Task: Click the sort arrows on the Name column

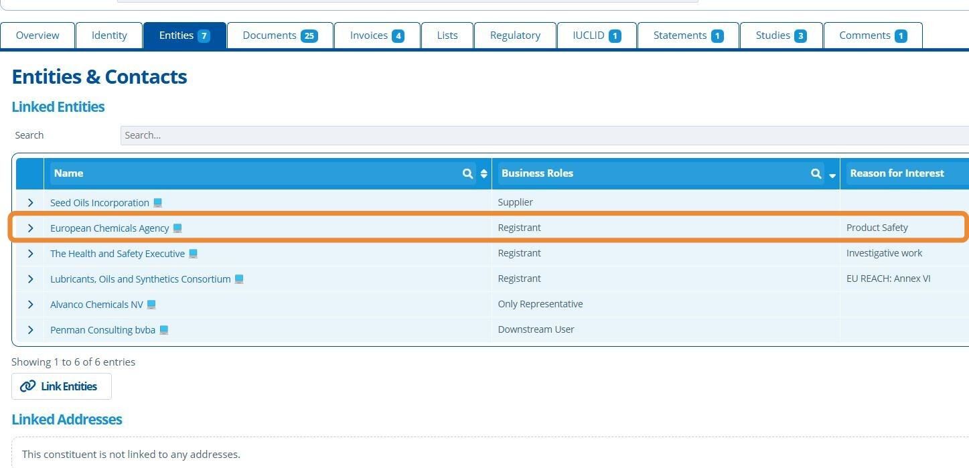Action: pos(483,174)
